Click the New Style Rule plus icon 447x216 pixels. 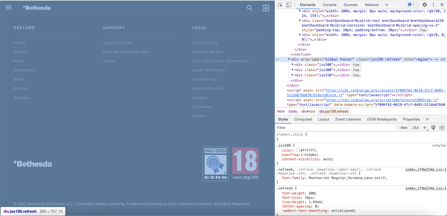click(425, 128)
